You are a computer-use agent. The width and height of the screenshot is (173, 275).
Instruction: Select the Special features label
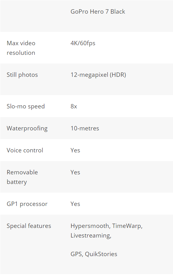[x=29, y=226]
